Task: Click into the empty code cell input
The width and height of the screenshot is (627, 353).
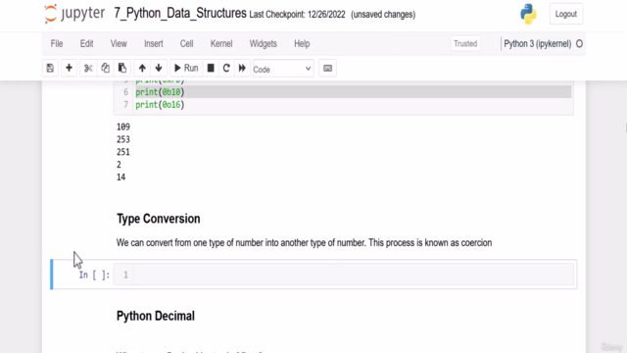Action: pyautogui.click(x=353, y=275)
